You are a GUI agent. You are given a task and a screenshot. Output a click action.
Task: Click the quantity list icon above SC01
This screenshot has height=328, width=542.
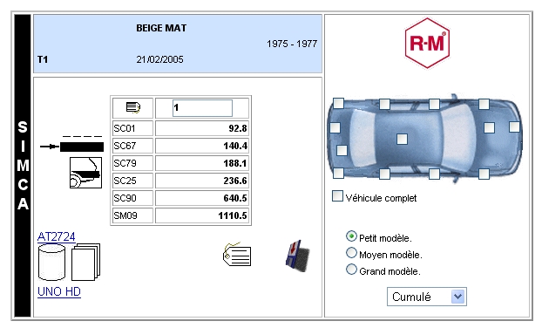point(132,108)
